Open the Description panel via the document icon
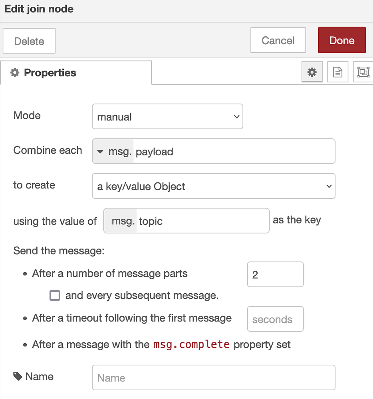 (x=337, y=72)
